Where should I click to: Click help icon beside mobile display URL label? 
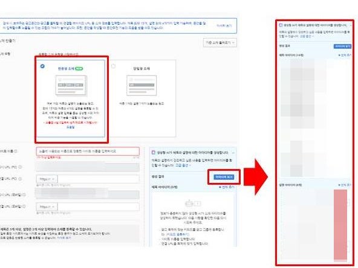(x=24, y=195)
